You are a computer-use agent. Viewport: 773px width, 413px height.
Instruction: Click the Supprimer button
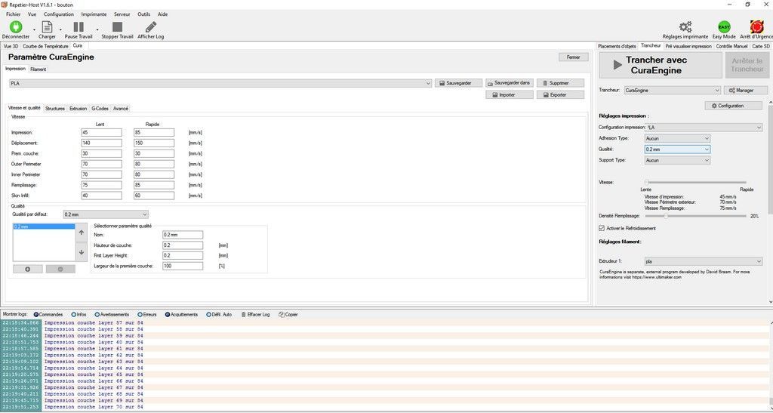tap(561, 83)
